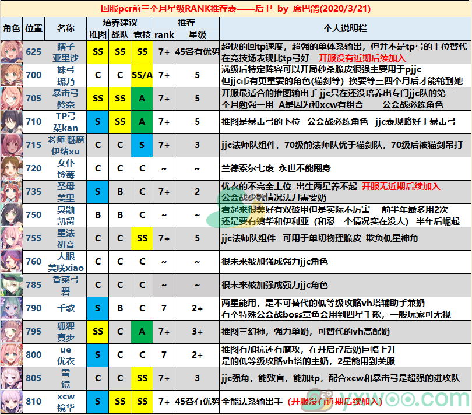Click the note 兰德索尔七废 永世不能翻身
The width and height of the screenshot is (472, 415).
[276, 168]
